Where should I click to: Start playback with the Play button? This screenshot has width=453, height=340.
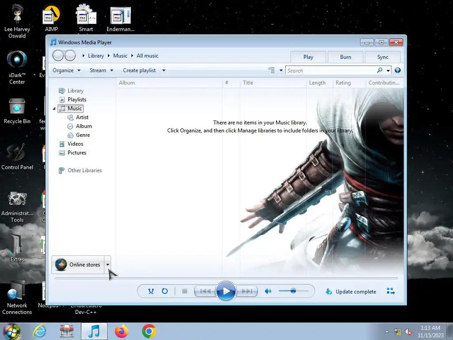(226, 291)
